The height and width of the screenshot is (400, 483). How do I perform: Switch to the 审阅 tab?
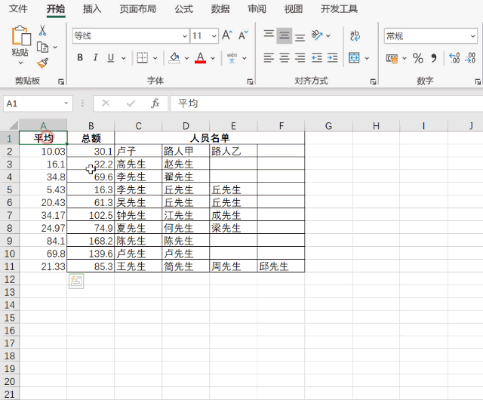pos(257,8)
